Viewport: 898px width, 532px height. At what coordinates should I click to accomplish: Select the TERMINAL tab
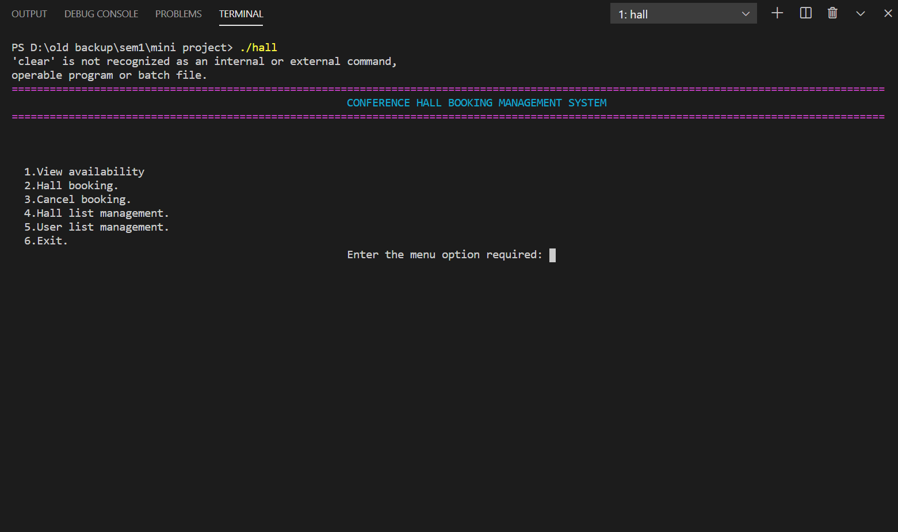tap(240, 13)
